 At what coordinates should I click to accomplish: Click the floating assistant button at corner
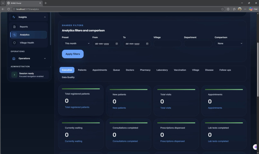255,147
